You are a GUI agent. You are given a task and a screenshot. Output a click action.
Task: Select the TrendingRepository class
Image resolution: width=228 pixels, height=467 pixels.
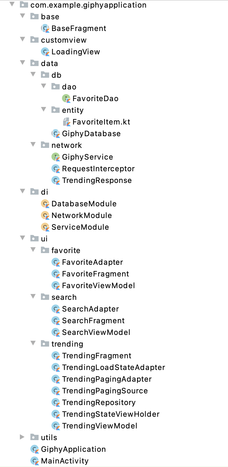tap(99, 402)
